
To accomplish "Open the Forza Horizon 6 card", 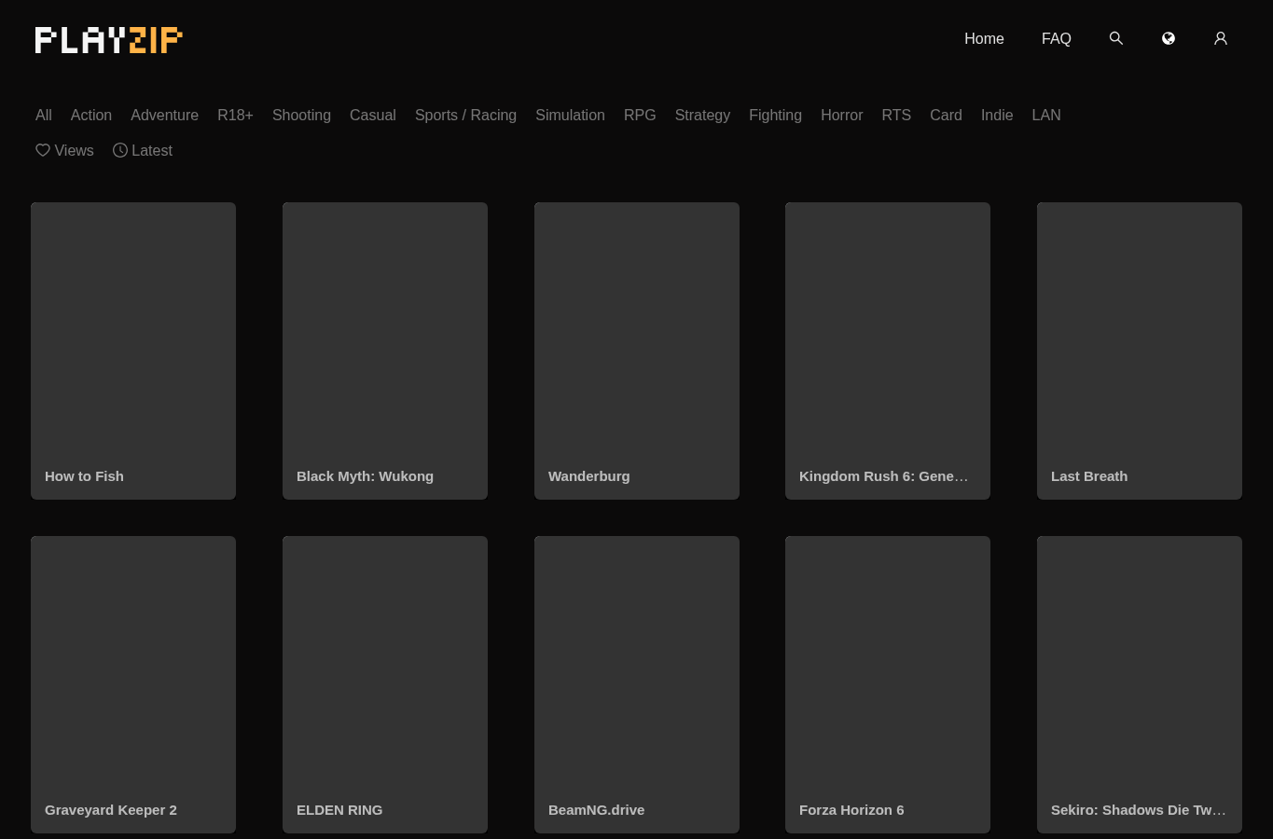I will coord(888,684).
